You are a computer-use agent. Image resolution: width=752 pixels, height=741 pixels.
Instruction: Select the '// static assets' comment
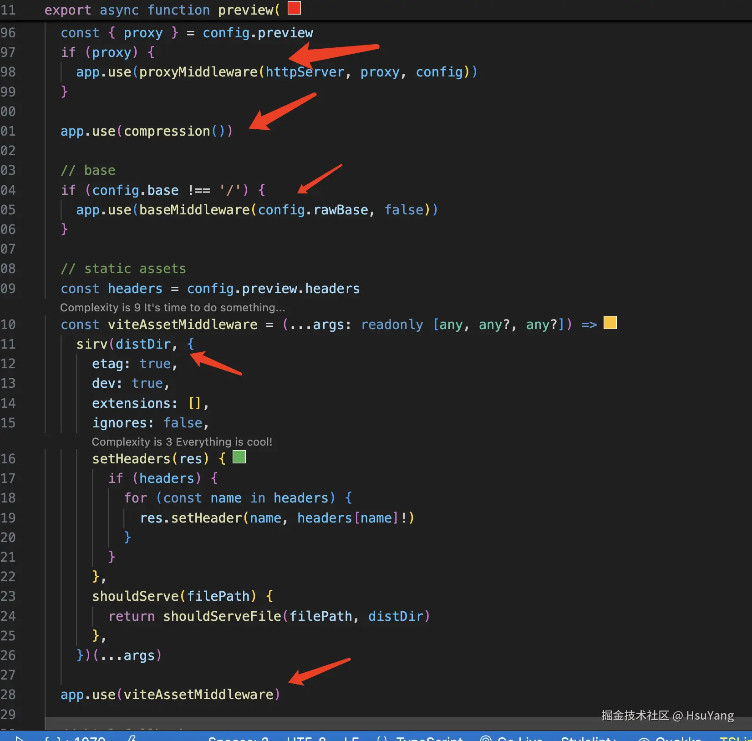123,269
